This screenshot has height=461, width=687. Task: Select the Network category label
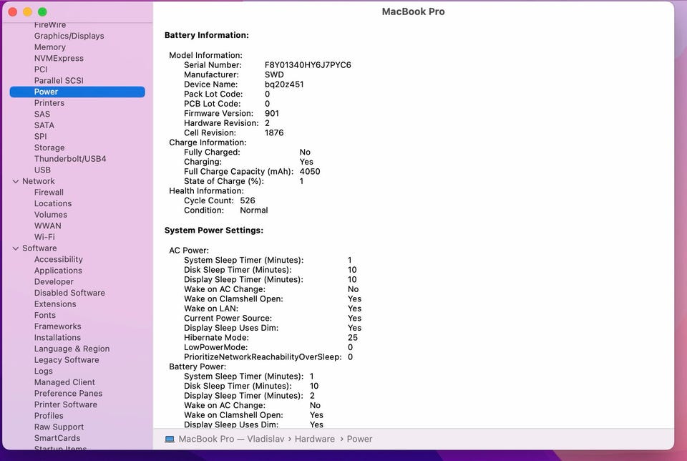39,181
